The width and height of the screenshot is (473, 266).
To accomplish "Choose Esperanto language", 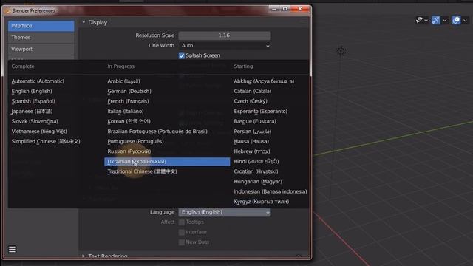I will 261,112.
